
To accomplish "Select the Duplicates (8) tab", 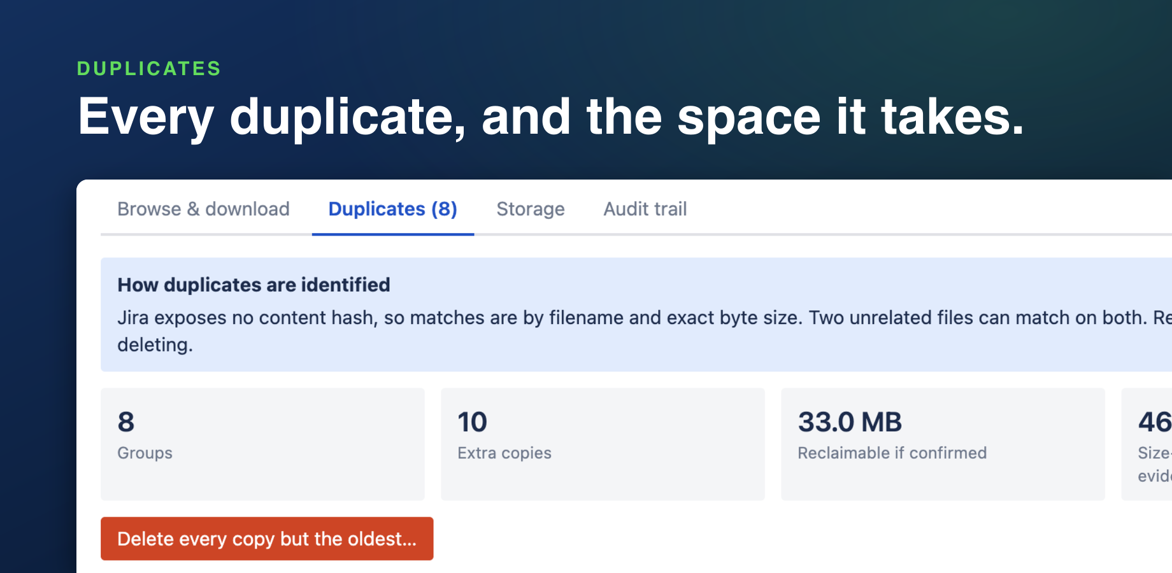I will 392,209.
